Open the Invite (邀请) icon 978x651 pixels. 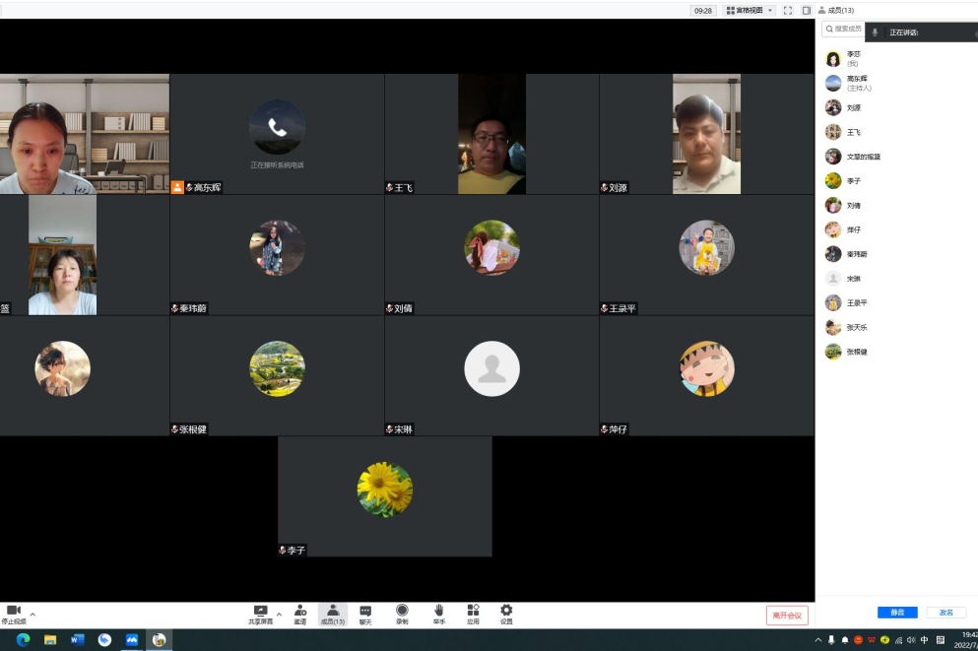(x=299, y=611)
